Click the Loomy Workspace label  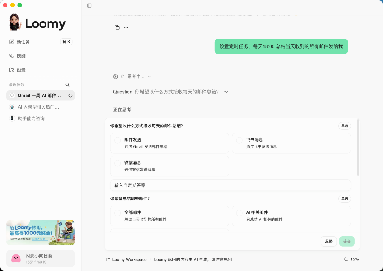coord(129,260)
